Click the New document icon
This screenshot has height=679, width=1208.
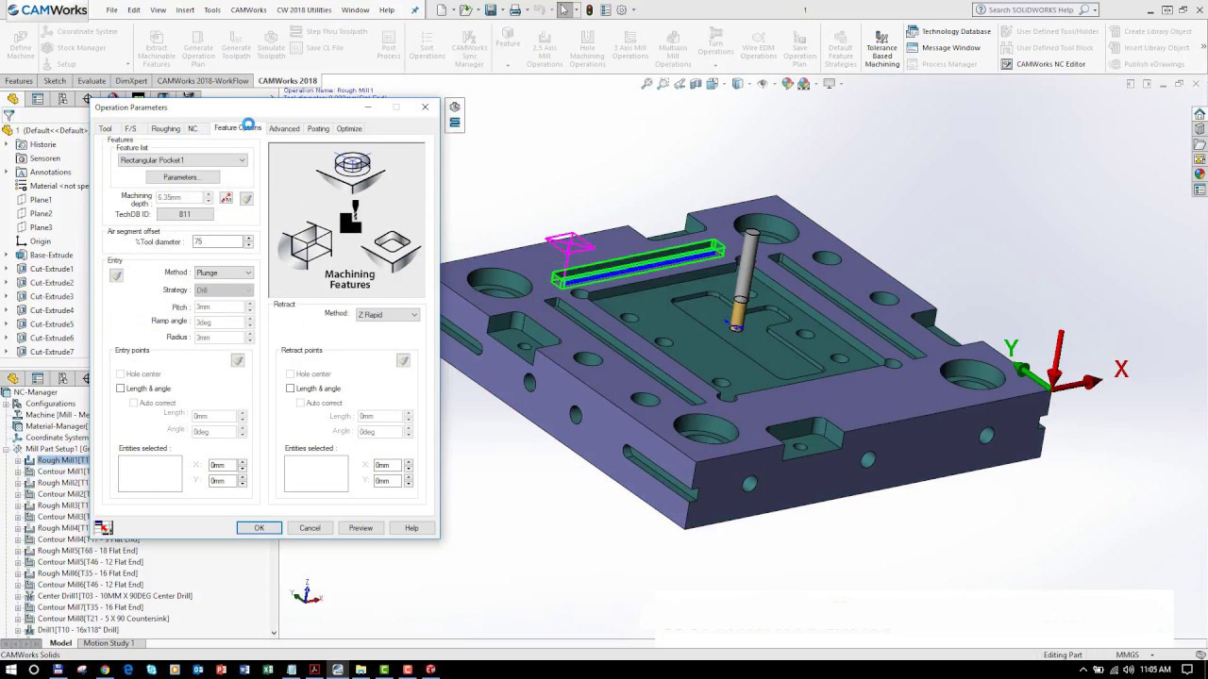tap(443, 9)
